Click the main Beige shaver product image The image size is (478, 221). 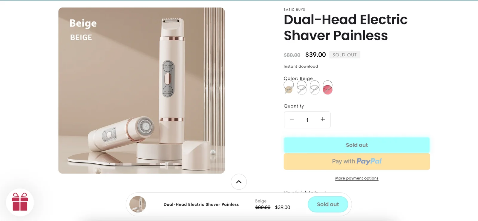point(141,90)
